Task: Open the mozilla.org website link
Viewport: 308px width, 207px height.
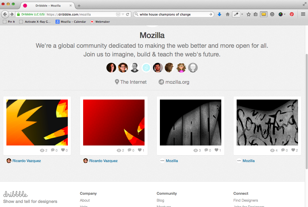Action: [177, 82]
